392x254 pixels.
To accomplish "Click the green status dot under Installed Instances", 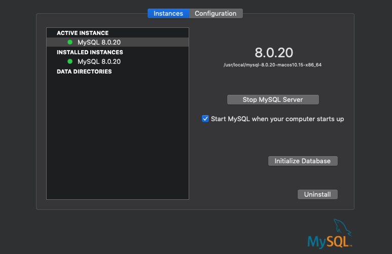I will click(70, 61).
